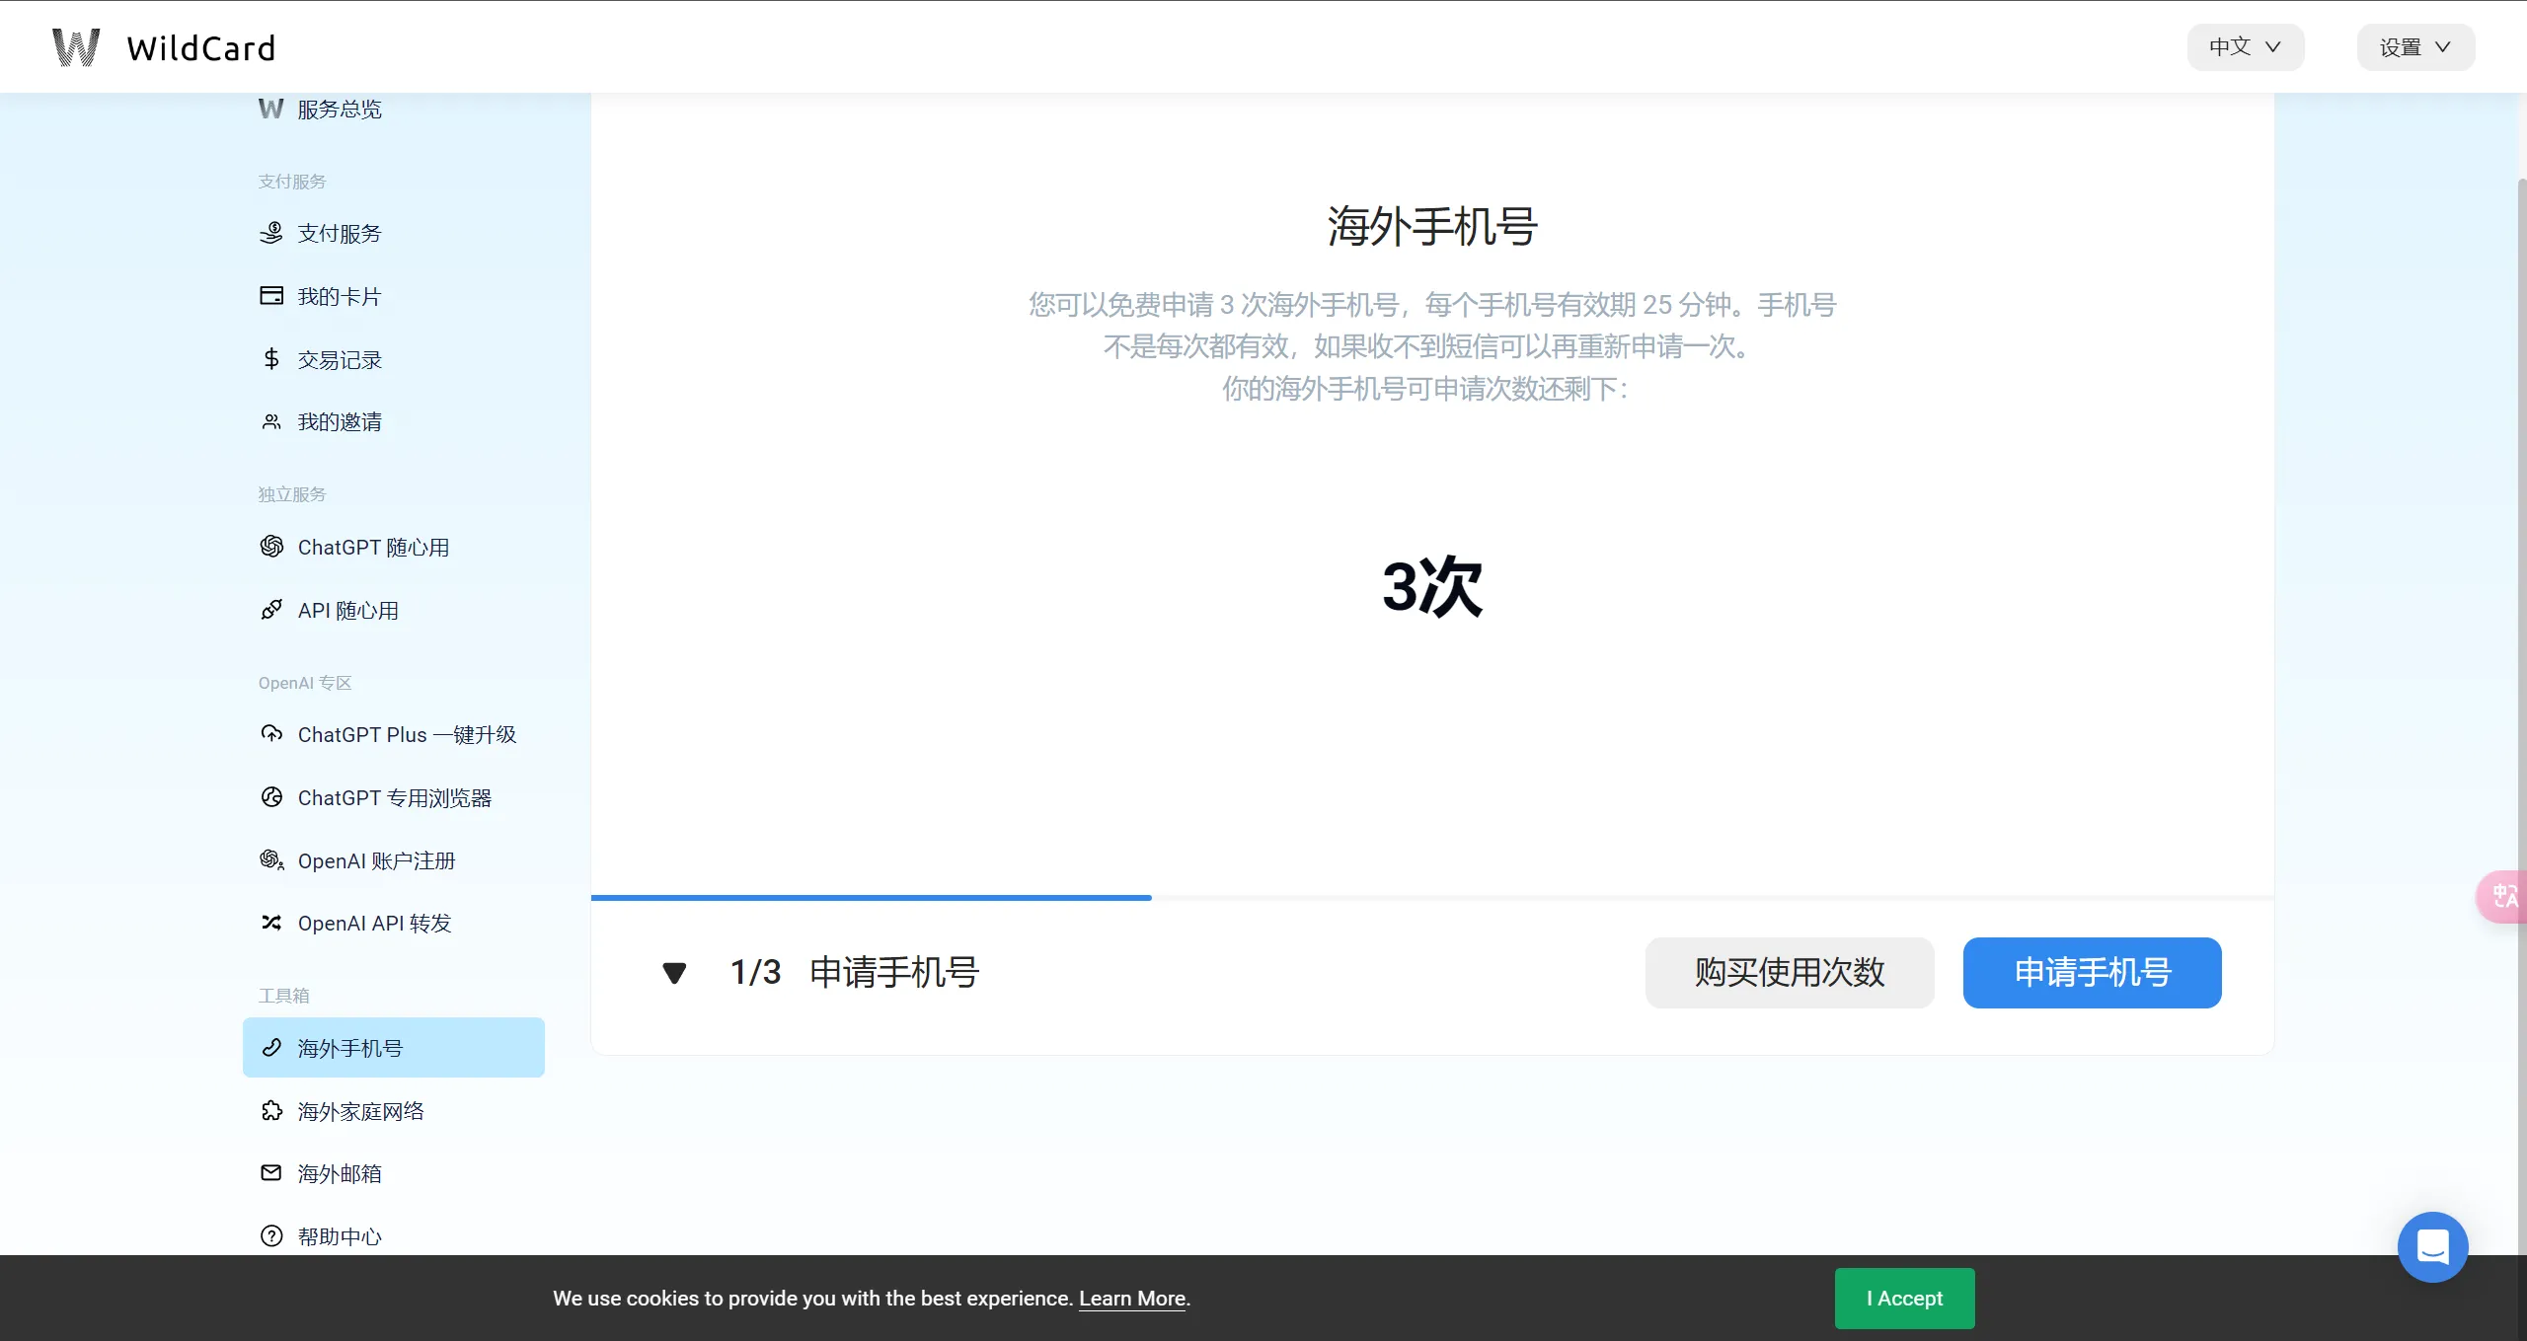Click the 支付服务 coin icon in sidebar
Image resolution: width=2527 pixels, height=1341 pixels.
coord(271,233)
